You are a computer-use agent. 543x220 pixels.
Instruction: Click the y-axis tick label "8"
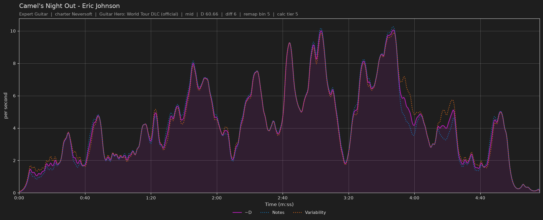point(15,64)
